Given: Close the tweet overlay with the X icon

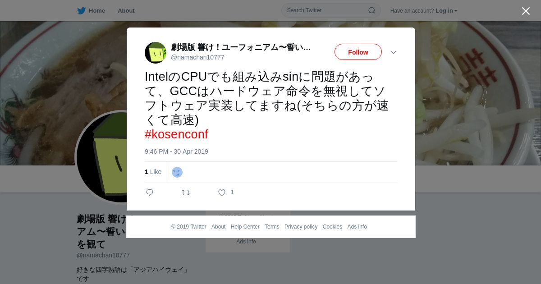Looking at the screenshot, I should coord(526,11).
